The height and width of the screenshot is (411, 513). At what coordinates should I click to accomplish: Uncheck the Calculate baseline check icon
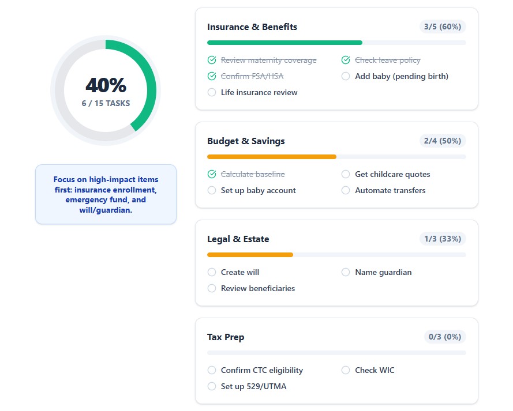[212, 174]
